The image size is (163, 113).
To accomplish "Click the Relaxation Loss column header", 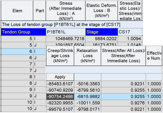I will click(87, 56).
